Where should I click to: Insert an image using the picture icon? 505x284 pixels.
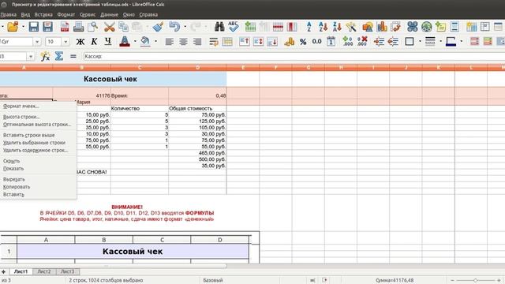(368, 26)
